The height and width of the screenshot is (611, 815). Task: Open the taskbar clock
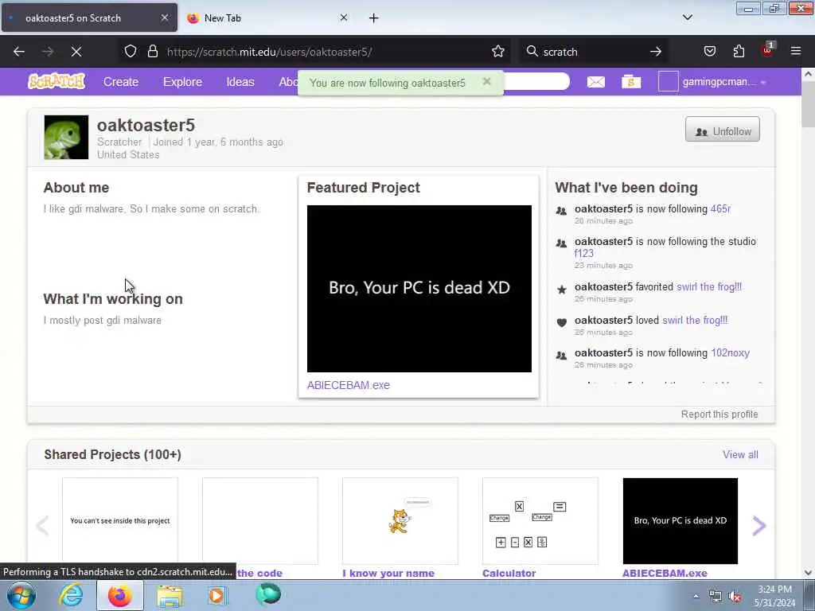(774, 596)
